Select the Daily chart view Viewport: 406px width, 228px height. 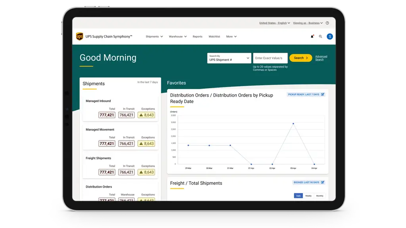(298, 196)
